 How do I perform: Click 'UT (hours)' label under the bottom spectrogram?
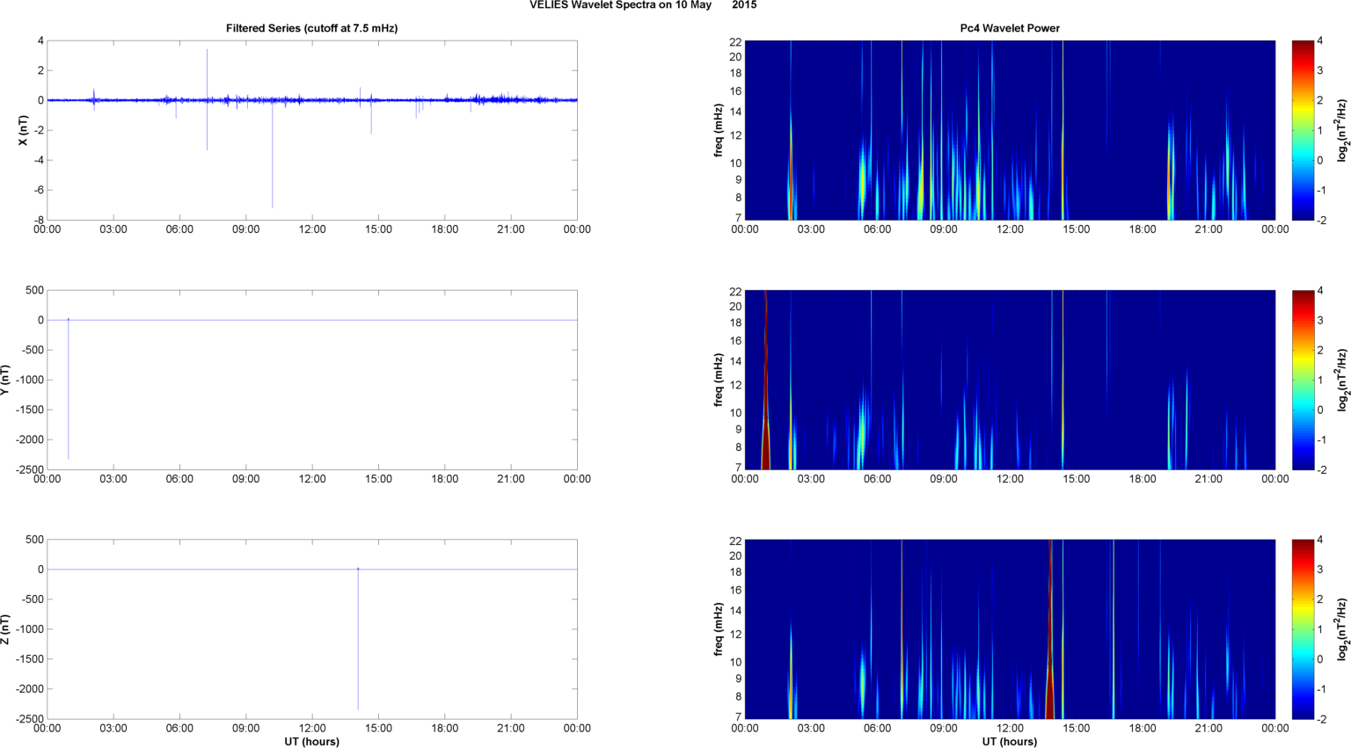[x=1009, y=742]
